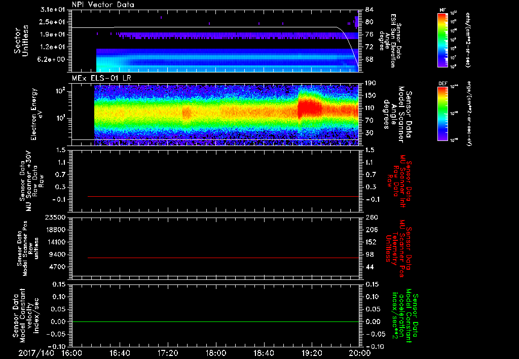Click the 260 telemetry position tick
The width and height of the screenshot is (519, 359).
[370, 218]
